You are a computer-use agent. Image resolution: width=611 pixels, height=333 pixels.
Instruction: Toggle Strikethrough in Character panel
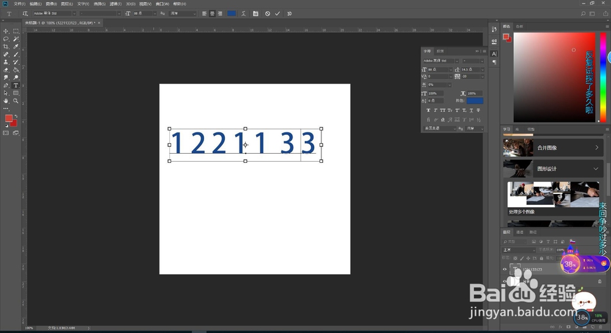tap(478, 110)
